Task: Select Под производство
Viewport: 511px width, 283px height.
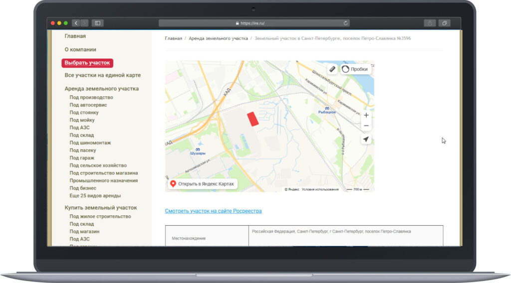Action: tap(91, 97)
